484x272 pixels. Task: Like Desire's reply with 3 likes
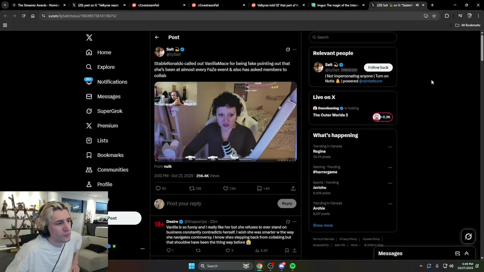(x=228, y=250)
